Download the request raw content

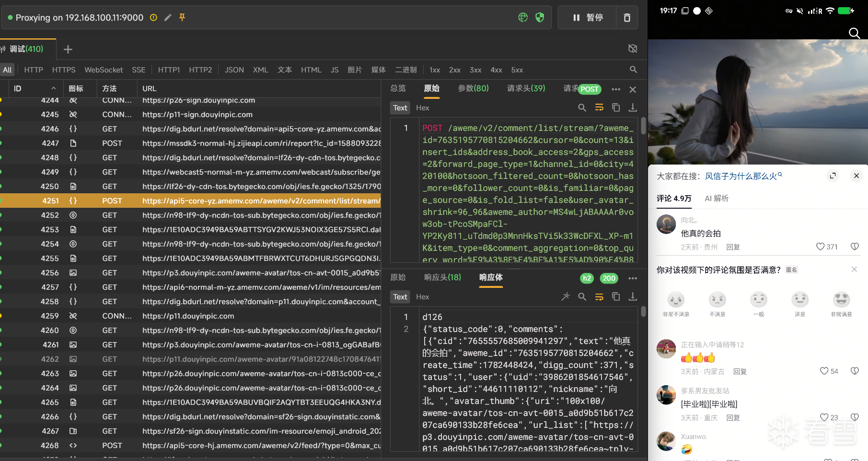coord(633,108)
